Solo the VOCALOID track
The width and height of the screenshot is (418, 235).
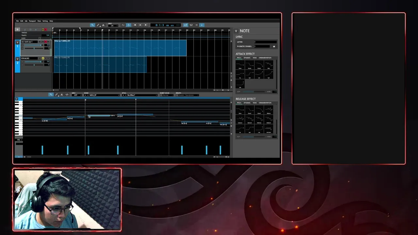point(45,58)
